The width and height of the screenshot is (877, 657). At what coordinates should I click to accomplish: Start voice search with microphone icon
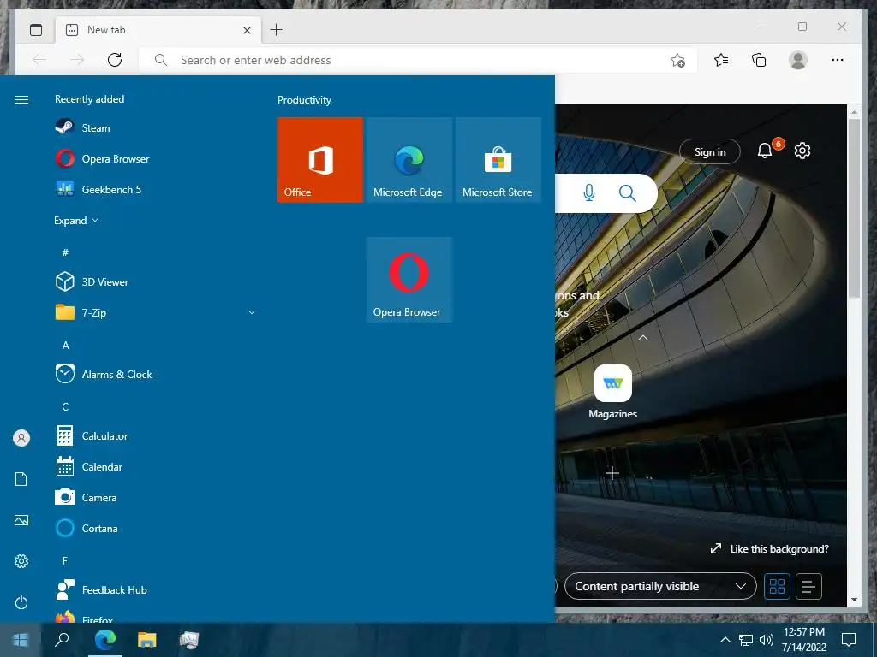pyautogui.click(x=589, y=193)
